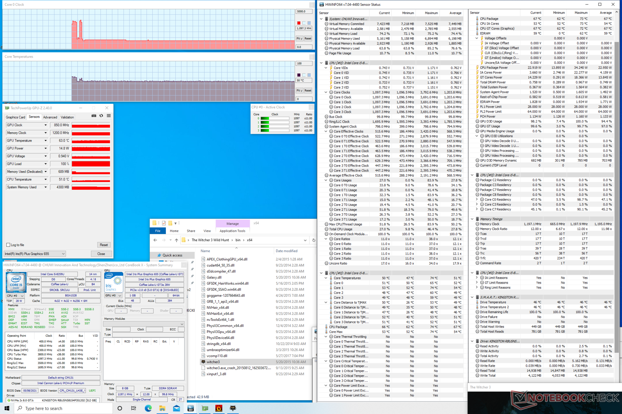Click Explorer up-directory arrow
Screen dimensions: 622x414
[x=176, y=240]
